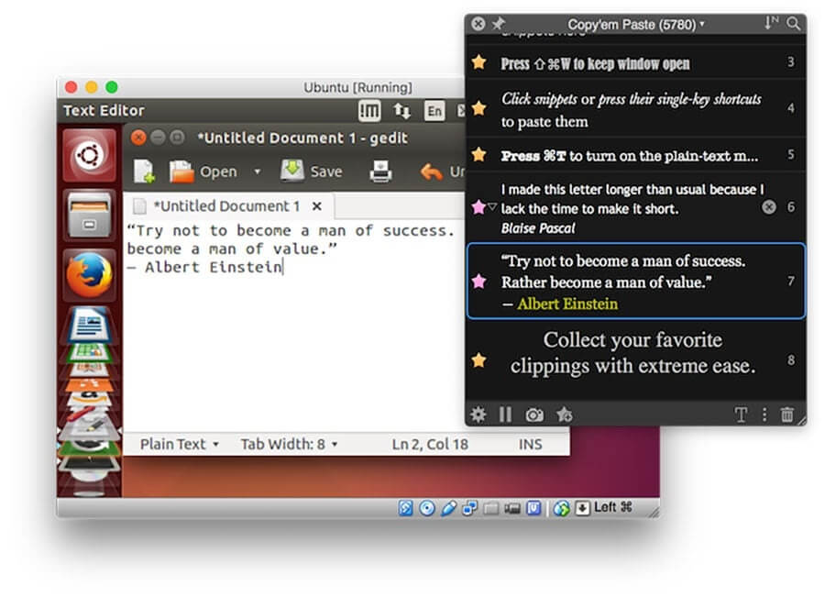Take screenshot with camera icon
This screenshot has height=597, width=825.
[534, 415]
